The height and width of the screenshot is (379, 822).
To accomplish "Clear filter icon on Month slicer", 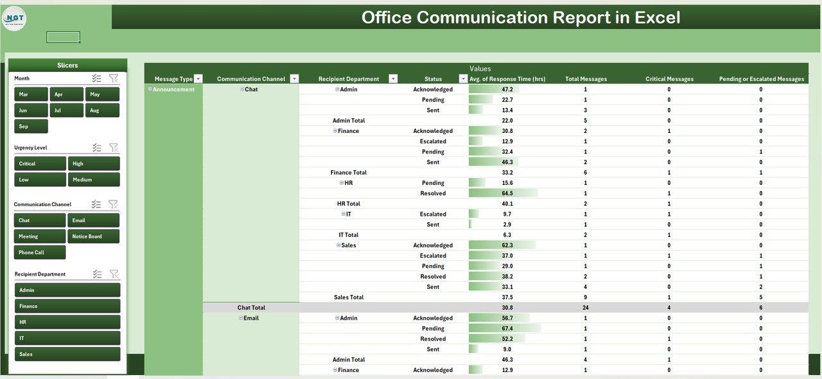I will (x=113, y=78).
